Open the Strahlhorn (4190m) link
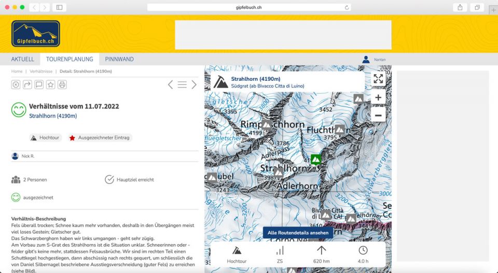This screenshot has height=273, width=498. point(53,116)
